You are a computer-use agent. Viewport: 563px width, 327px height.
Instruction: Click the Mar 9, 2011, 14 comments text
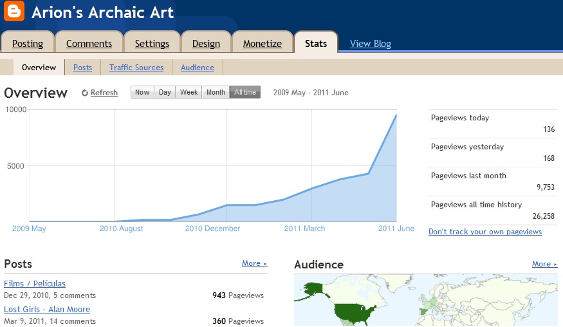(50, 321)
